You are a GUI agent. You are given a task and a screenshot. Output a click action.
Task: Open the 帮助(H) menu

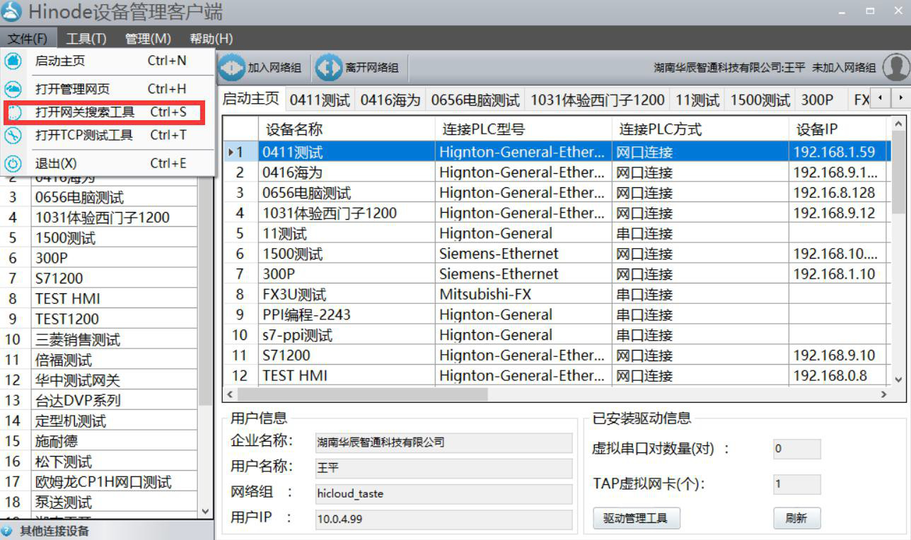coord(209,38)
